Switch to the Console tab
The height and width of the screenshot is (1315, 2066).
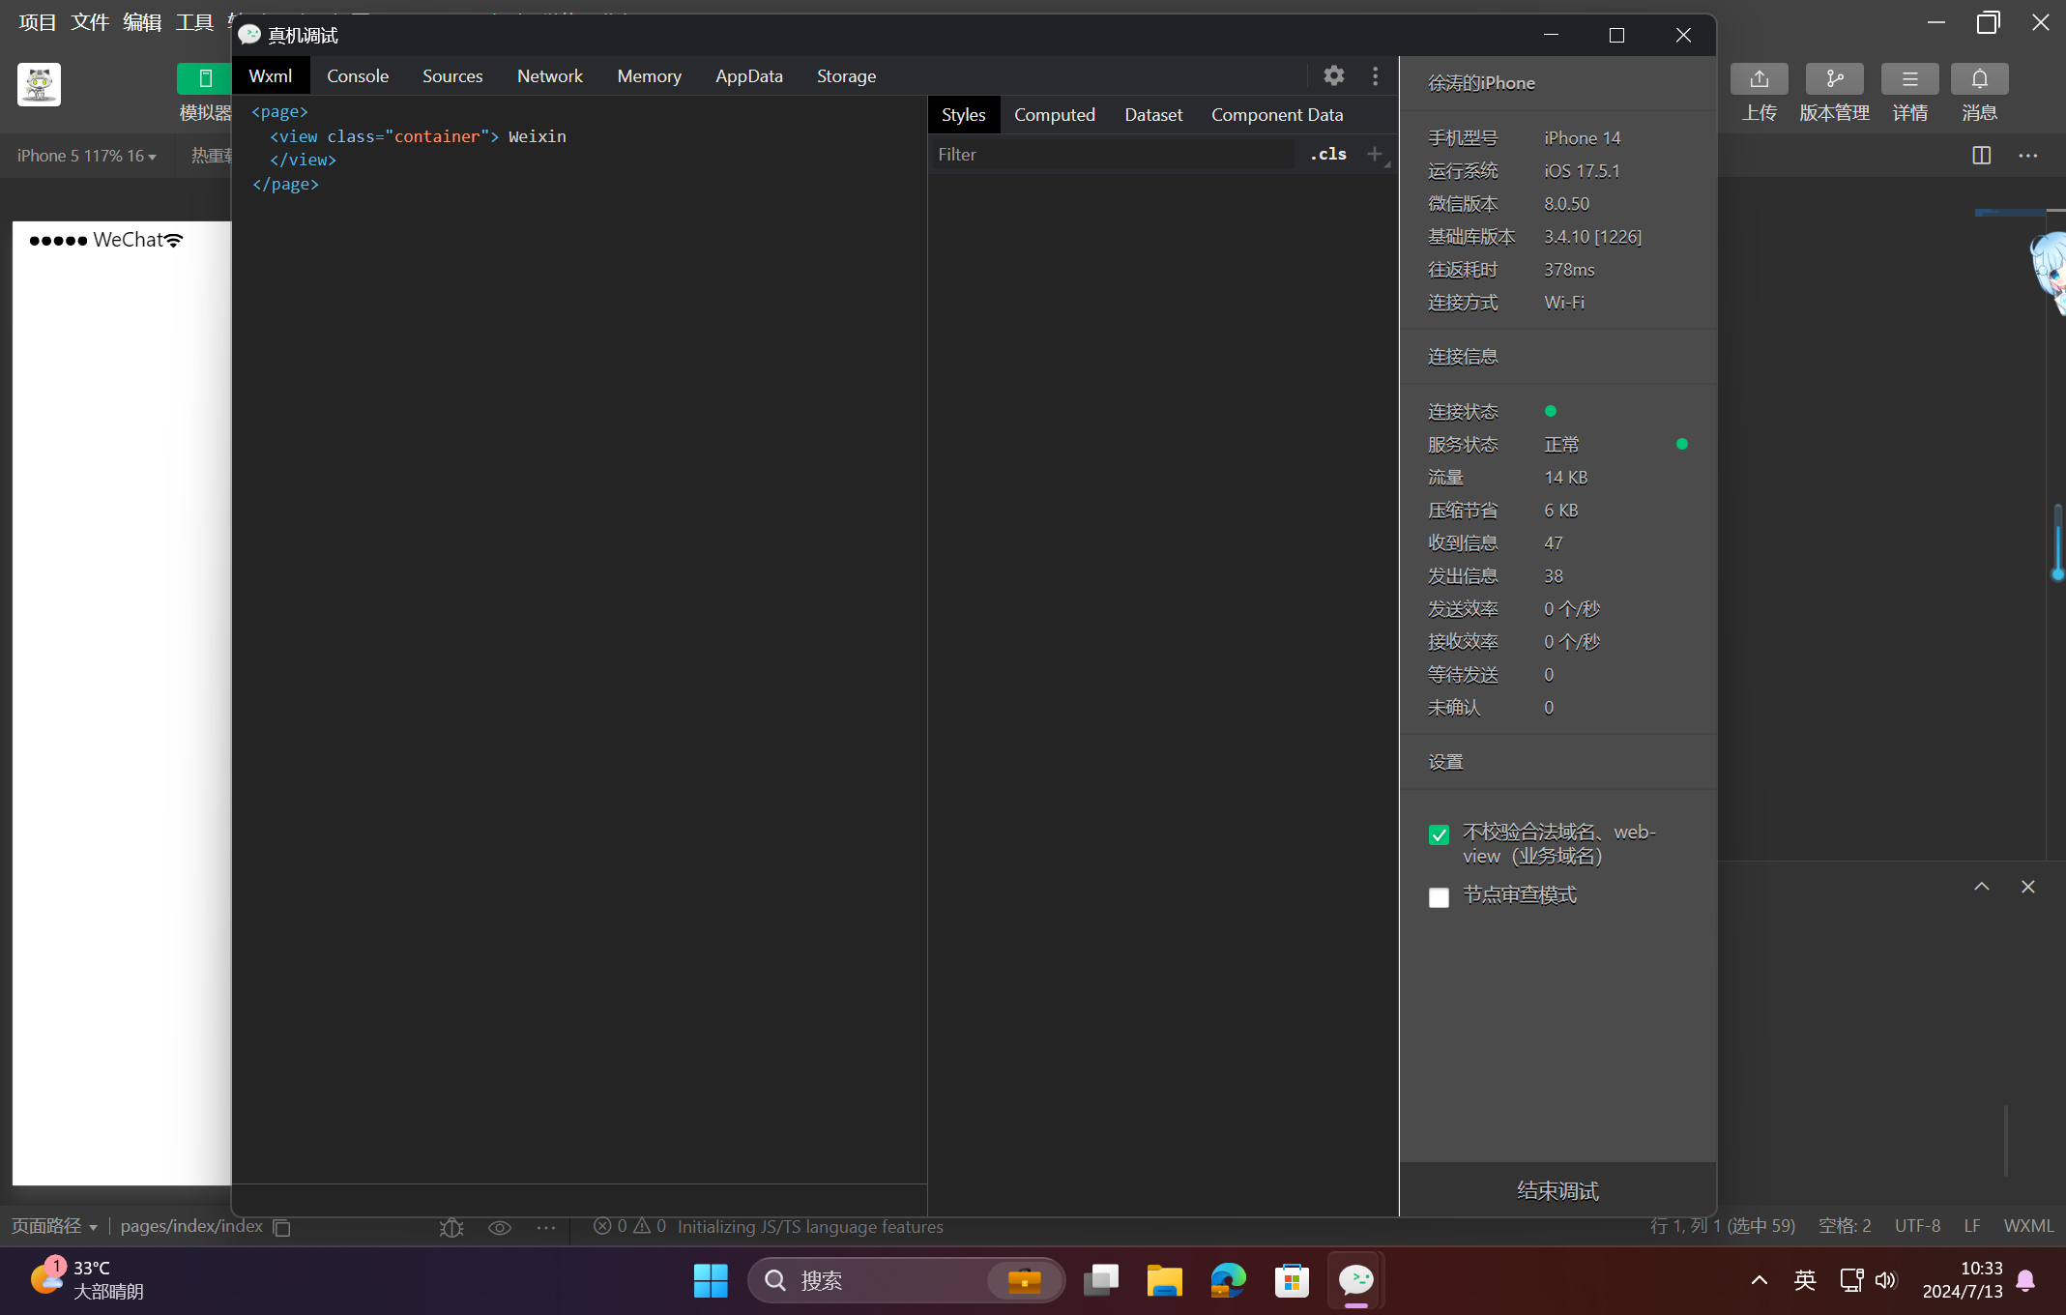click(358, 75)
